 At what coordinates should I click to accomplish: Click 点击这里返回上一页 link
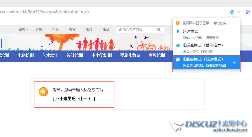74,98
